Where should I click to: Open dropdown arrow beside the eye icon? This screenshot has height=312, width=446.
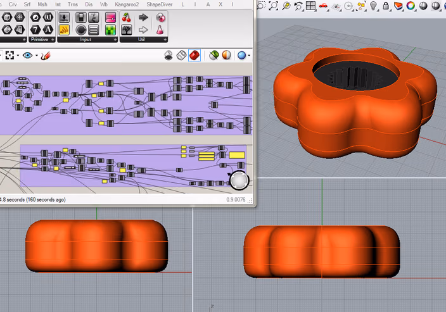pos(37,56)
